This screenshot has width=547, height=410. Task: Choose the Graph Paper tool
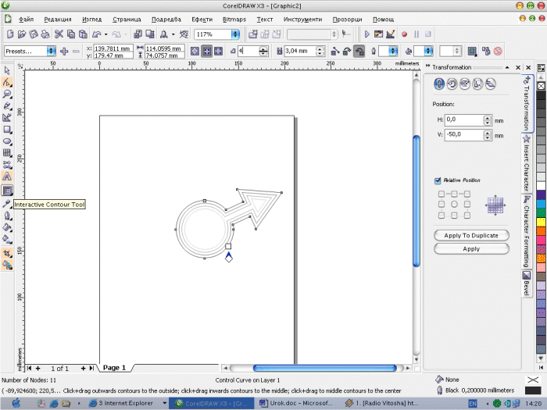tap(7, 153)
